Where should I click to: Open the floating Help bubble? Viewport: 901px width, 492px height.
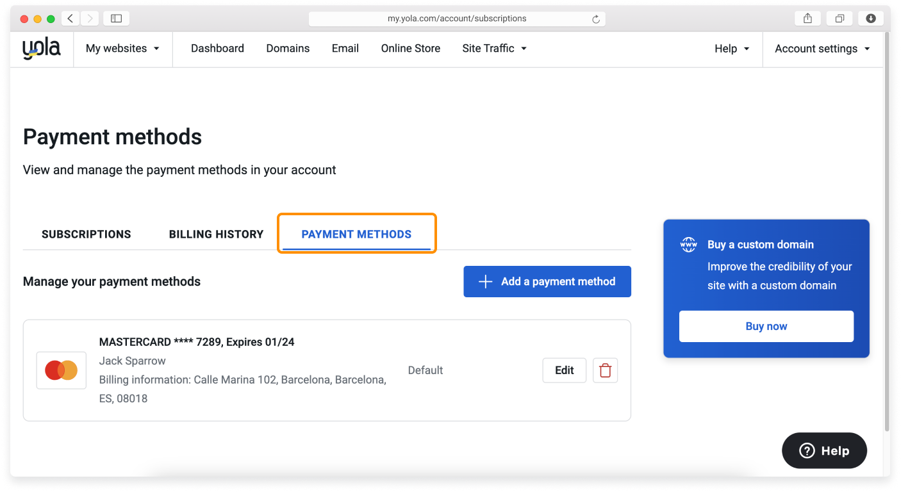point(824,450)
